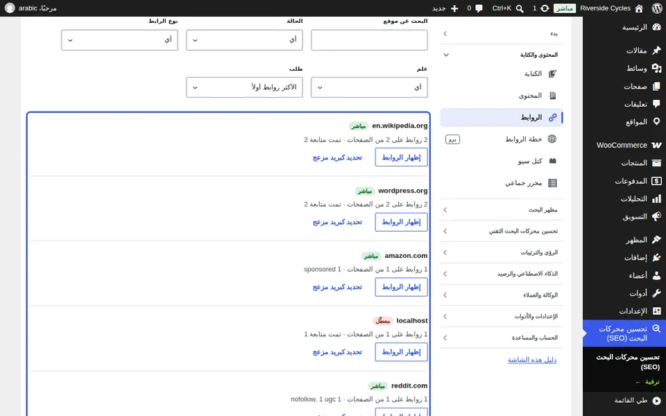Screen dimensions: 666x416
Task: Click the برو badge beside خطة الروابط
Action: click(452, 139)
